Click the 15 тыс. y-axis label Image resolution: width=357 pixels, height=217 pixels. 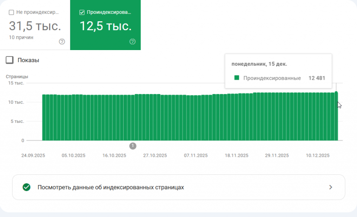(x=16, y=83)
